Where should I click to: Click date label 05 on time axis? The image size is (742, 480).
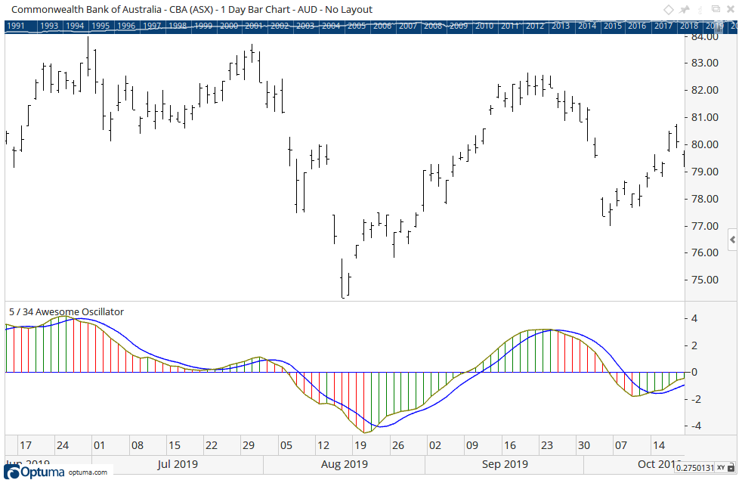tap(286, 445)
